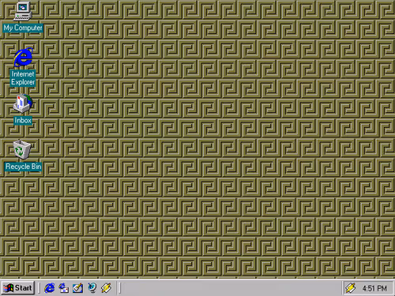Click Winamp lightning icon in system tray
The image size is (395, 296).
pos(351,288)
